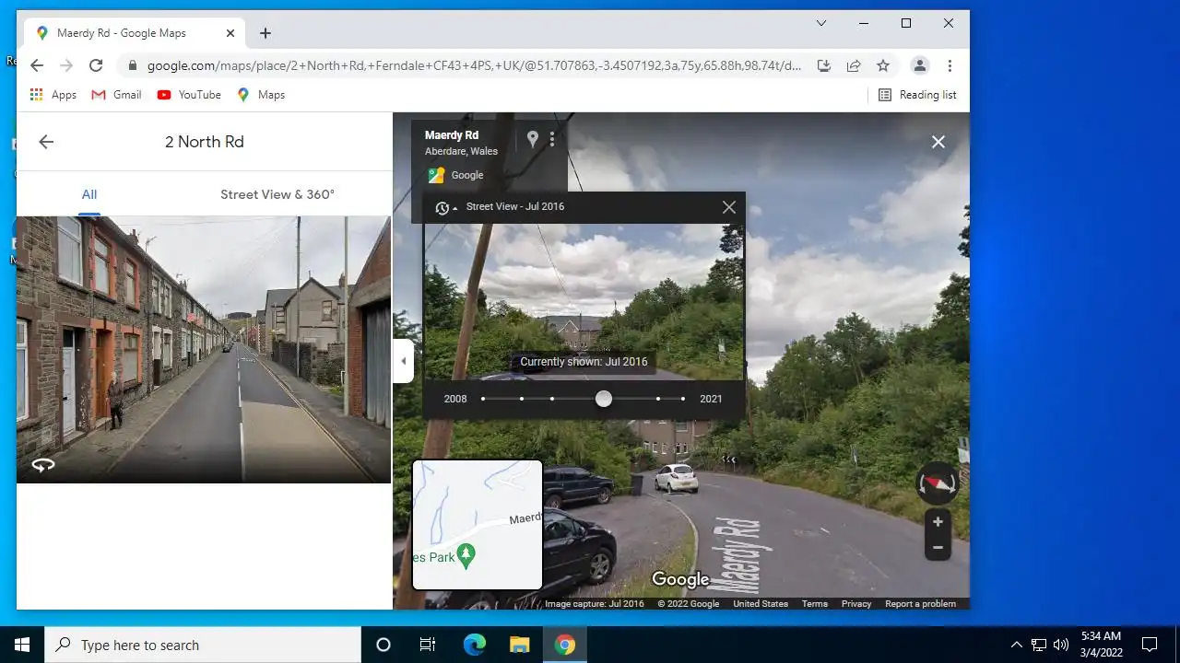Click the park marker on the minimap
The width and height of the screenshot is (1180, 663).
[466, 554]
